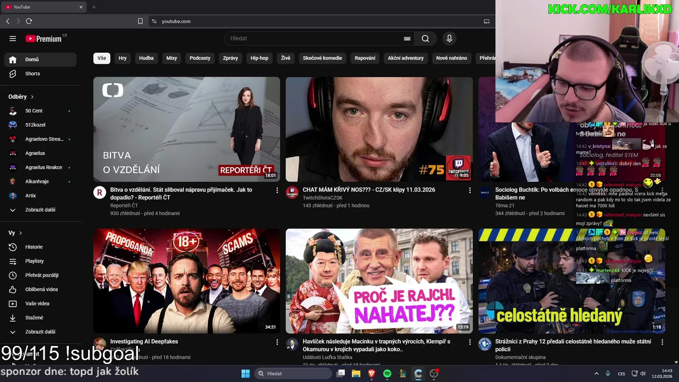Select the Živě filter chip

point(286,58)
